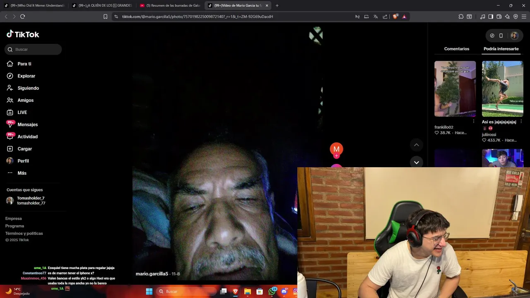Viewport: 530px width, 298px height.
Task: Open profile avatar menu at top right
Action: (x=514, y=36)
